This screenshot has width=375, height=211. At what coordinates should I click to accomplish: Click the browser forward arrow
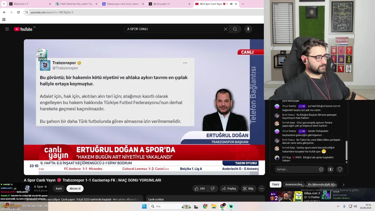tap(11, 12)
